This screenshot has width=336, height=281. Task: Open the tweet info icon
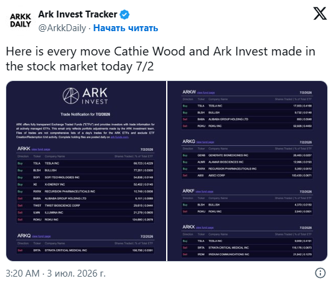click(x=320, y=273)
